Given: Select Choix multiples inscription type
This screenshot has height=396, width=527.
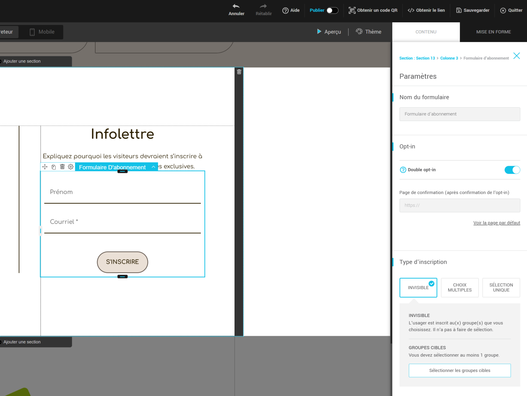Looking at the screenshot, I should [x=459, y=287].
